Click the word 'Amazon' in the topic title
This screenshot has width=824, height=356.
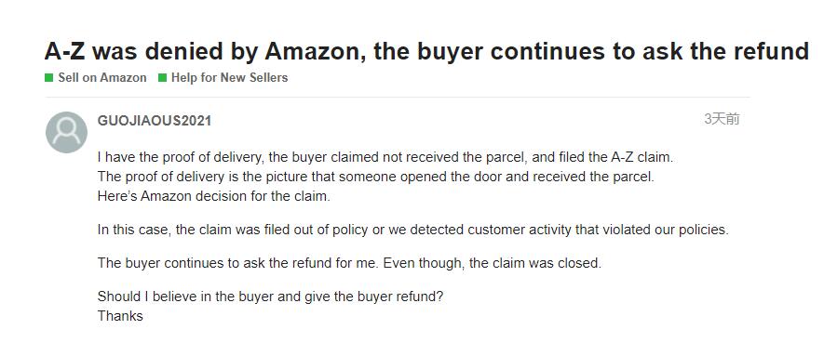(315, 51)
